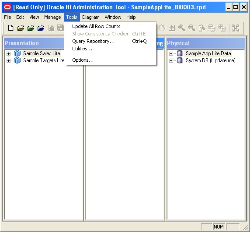Select Sample Sales Lite subject area

click(42, 53)
